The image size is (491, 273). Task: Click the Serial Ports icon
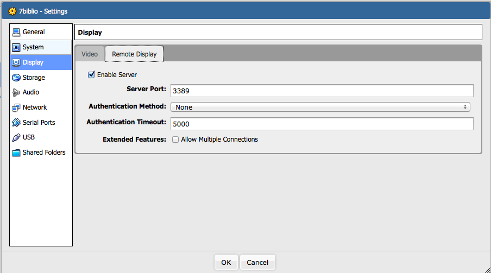coord(16,123)
